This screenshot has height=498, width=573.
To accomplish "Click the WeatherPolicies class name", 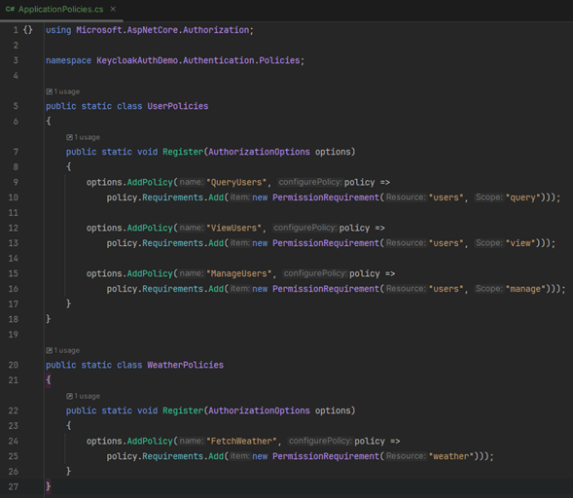I will (x=185, y=365).
